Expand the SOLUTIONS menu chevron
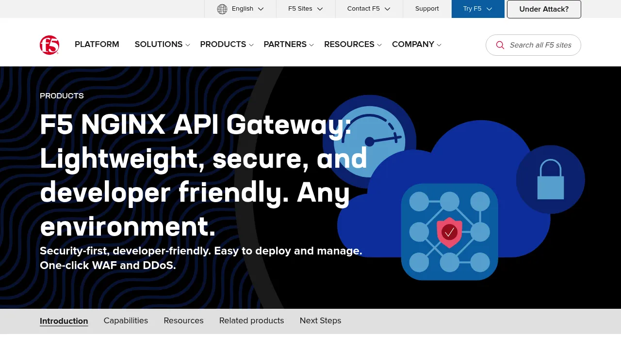The width and height of the screenshot is (621, 349). pyautogui.click(x=188, y=45)
